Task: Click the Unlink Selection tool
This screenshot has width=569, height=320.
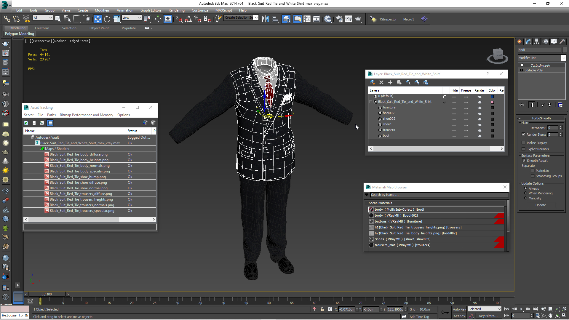Action: [16, 19]
